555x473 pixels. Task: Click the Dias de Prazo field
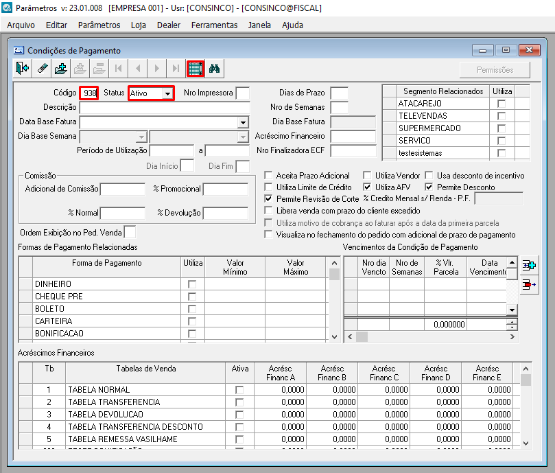pyautogui.click(x=340, y=93)
